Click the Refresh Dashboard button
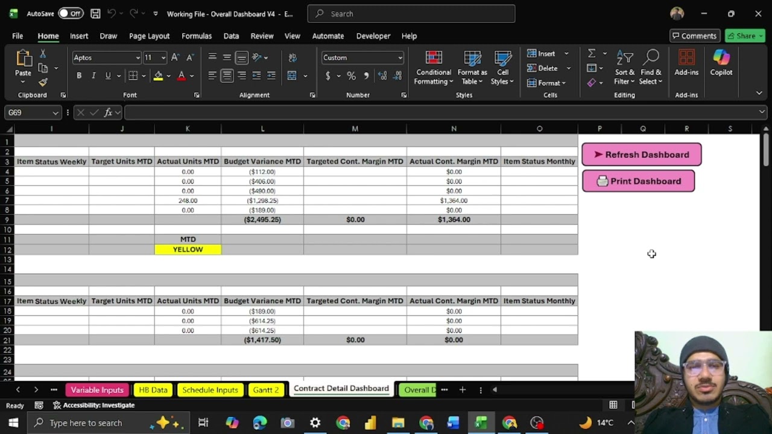This screenshot has height=434, width=772. tap(642, 154)
